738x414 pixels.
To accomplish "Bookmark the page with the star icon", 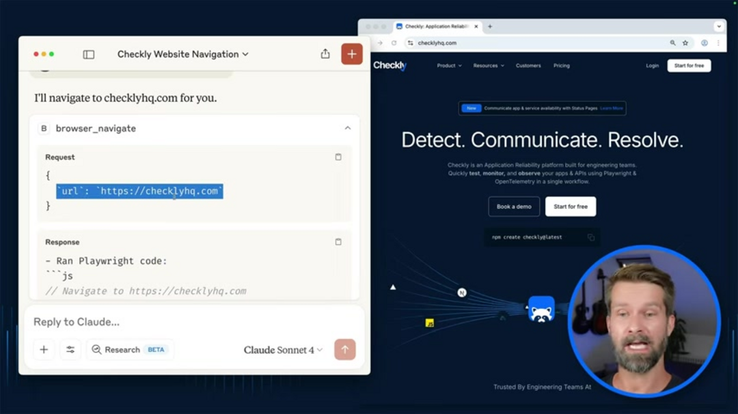I will tap(685, 43).
